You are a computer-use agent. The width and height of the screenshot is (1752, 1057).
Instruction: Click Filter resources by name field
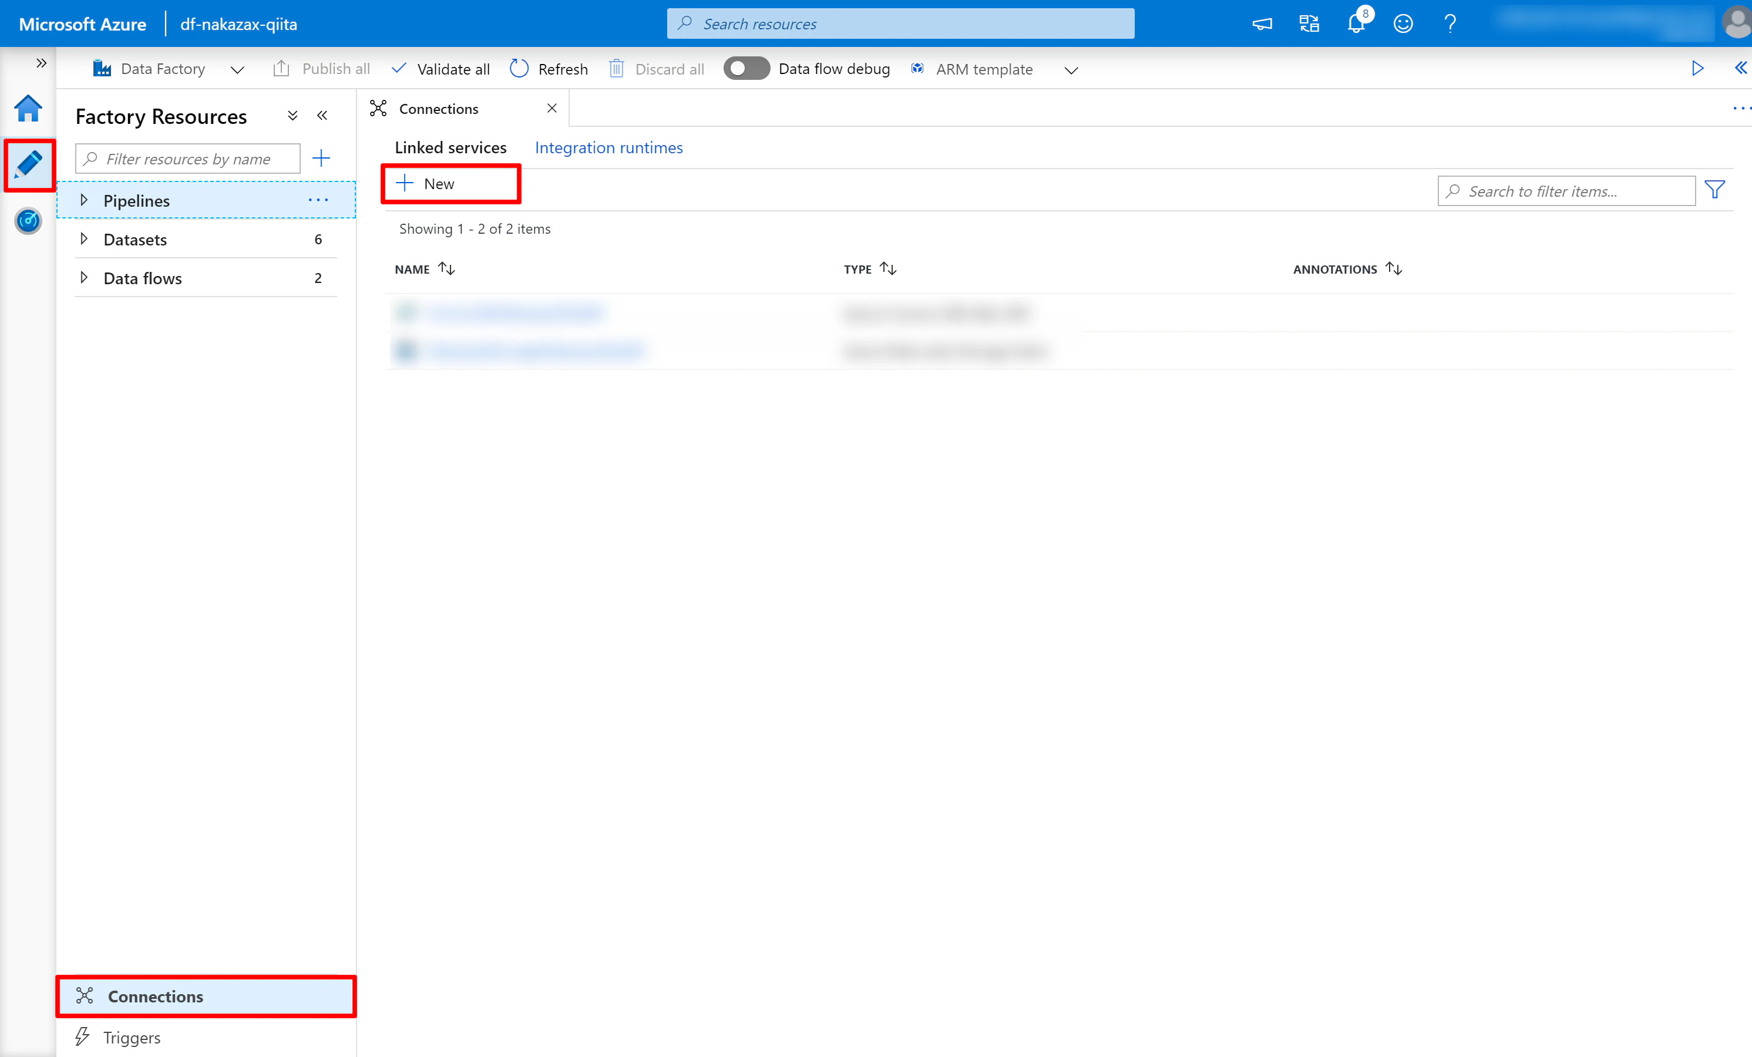(x=188, y=159)
